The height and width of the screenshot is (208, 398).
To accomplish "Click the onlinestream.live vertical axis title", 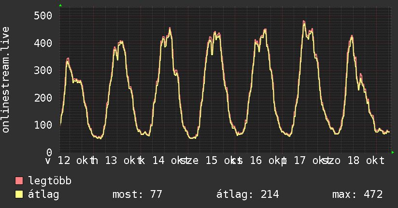I will click(x=6, y=80).
